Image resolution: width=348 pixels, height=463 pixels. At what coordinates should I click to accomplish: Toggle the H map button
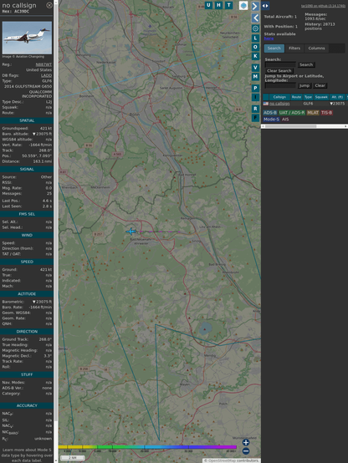tap(218, 5)
